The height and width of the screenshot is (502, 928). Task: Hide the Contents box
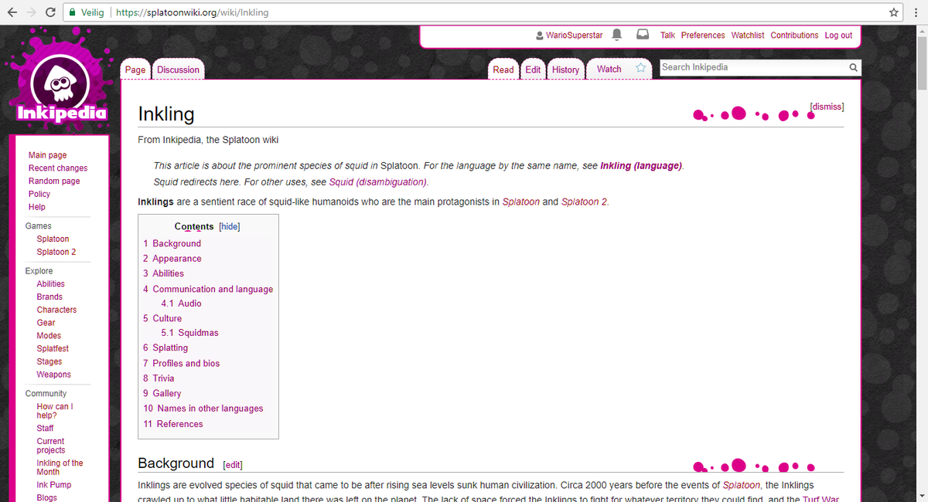pyautogui.click(x=229, y=226)
